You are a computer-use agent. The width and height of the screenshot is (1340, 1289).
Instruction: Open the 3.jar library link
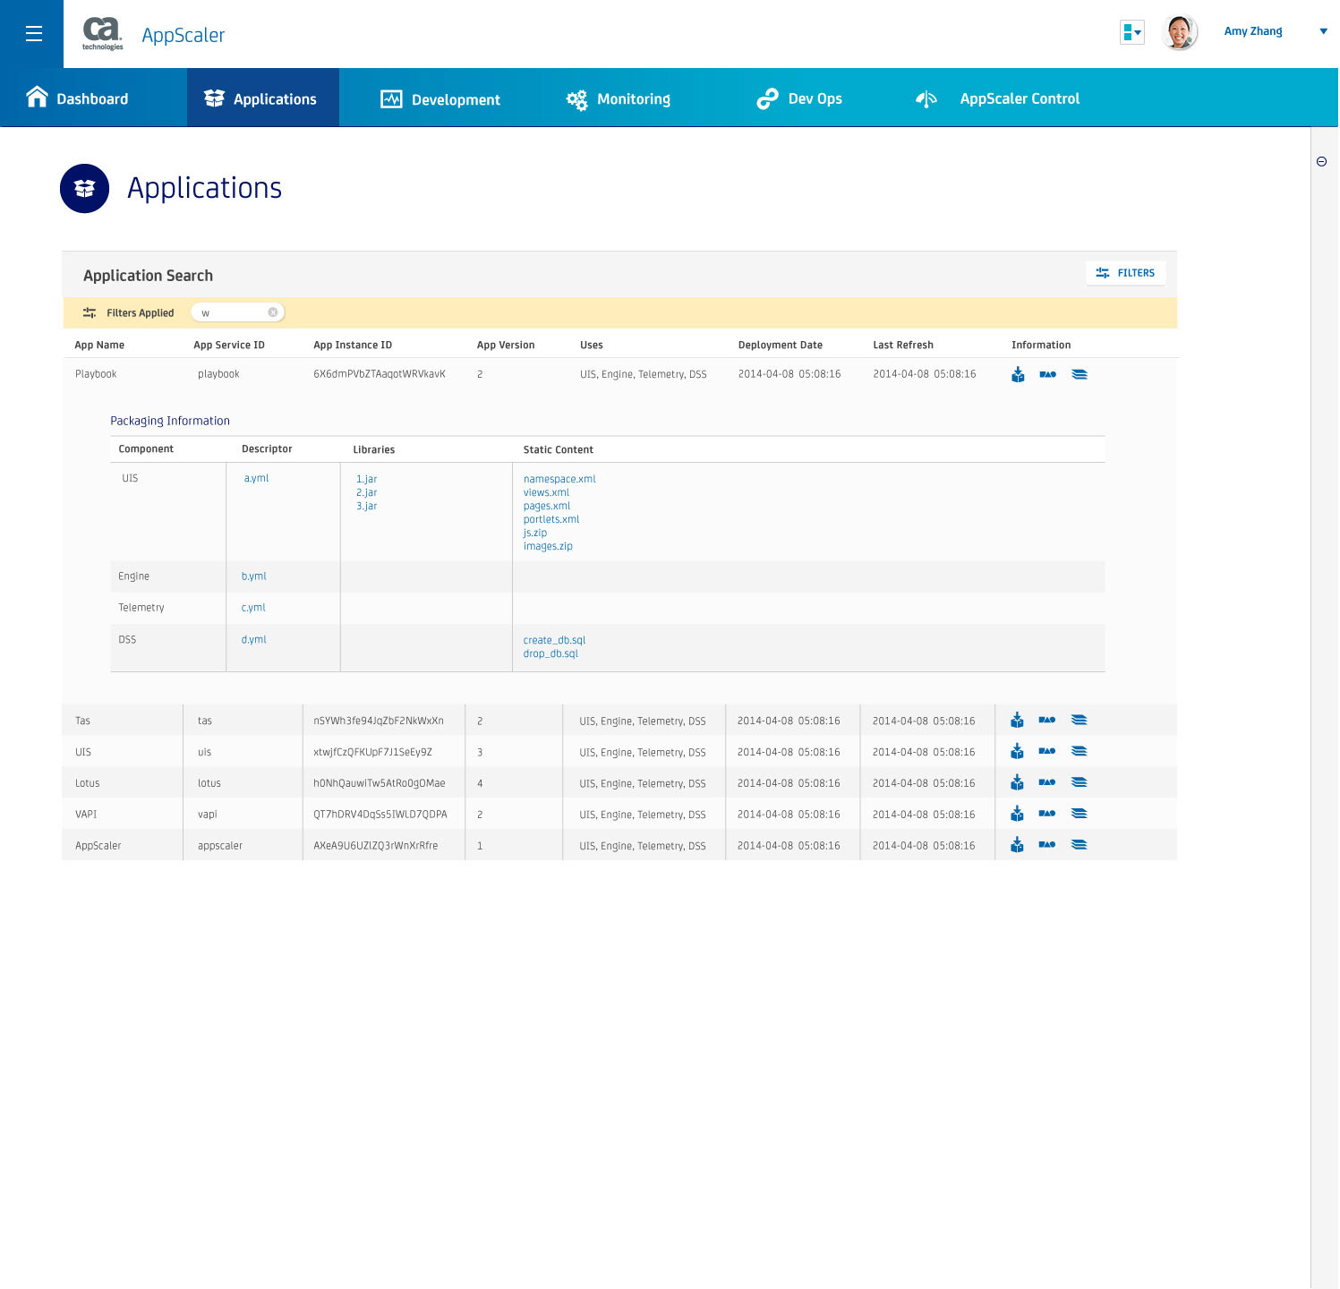pyautogui.click(x=366, y=506)
